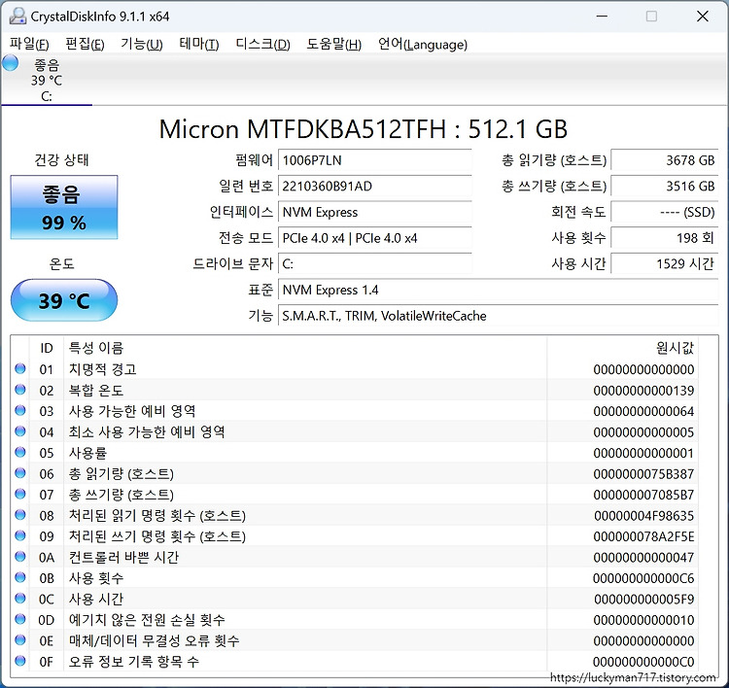Click raw value 000000078A2F5E
The height and width of the screenshot is (688, 729).
tap(643, 537)
